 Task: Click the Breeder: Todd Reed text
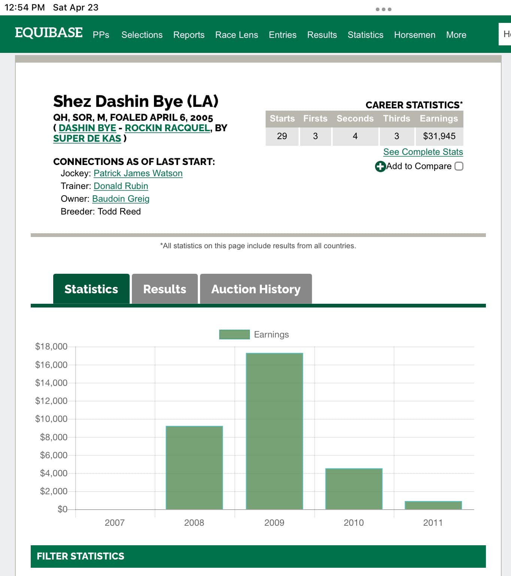pyautogui.click(x=101, y=211)
